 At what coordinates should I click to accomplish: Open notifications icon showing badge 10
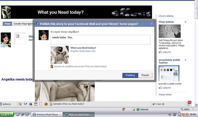click(189, 103)
